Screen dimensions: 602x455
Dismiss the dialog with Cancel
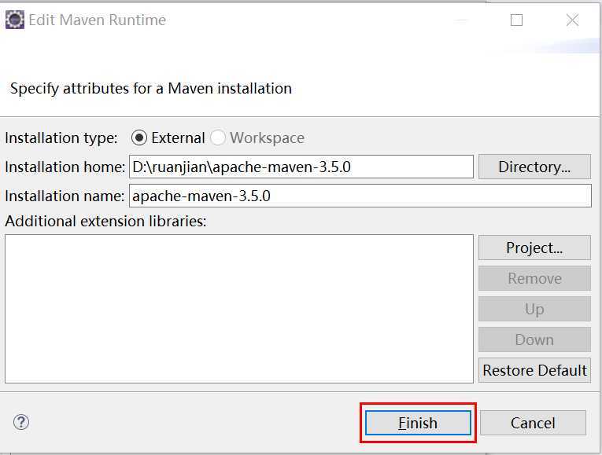[533, 423]
